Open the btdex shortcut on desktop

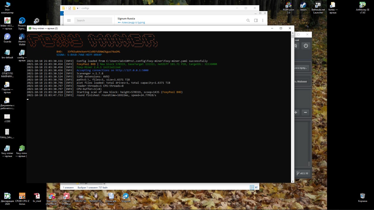click(7, 24)
